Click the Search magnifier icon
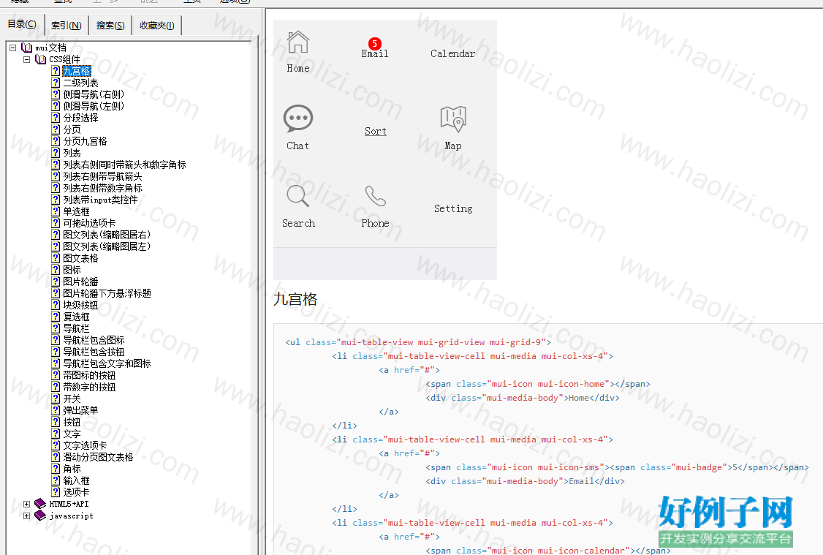This screenshot has width=823, height=555. pos(298,197)
